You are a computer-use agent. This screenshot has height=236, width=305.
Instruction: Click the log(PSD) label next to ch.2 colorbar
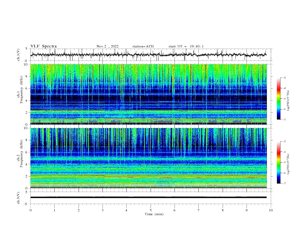[x=288, y=164]
